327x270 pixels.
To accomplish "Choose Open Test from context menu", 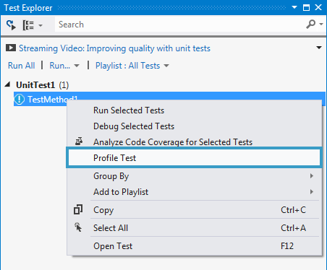I will tap(195, 246).
